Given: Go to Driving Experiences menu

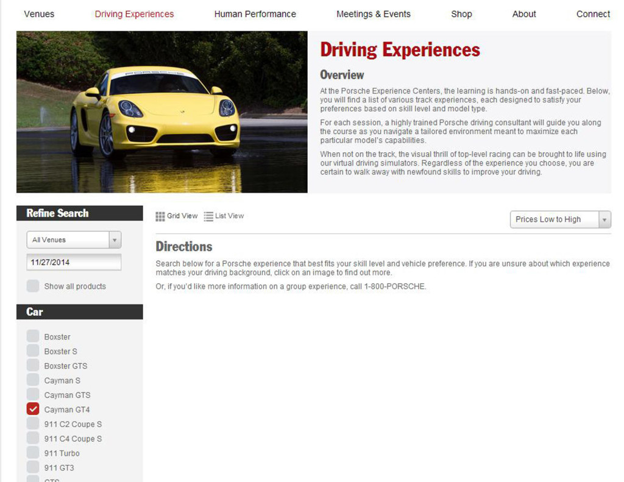Looking at the screenshot, I should click(x=134, y=14).
